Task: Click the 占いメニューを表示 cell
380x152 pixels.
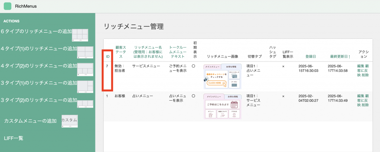Action: click(178, 98)
